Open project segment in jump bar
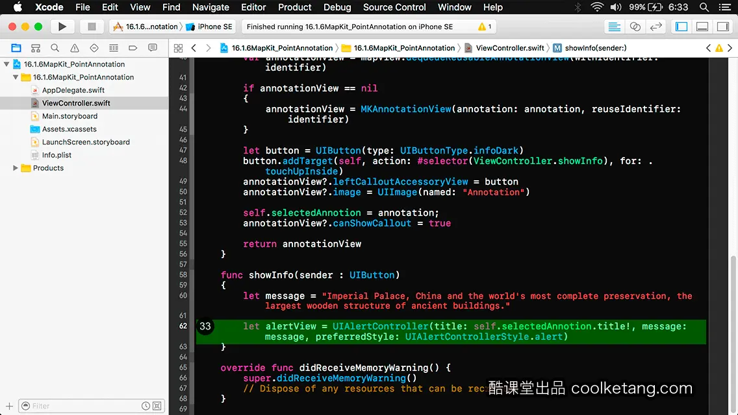 tap(276, 48)
